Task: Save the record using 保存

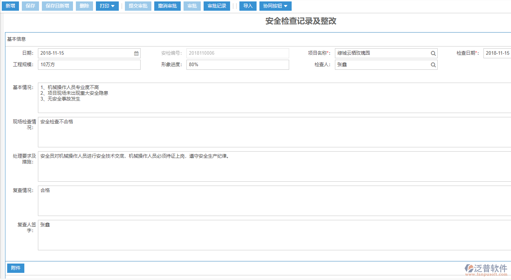Action: [x=30, y=6]
